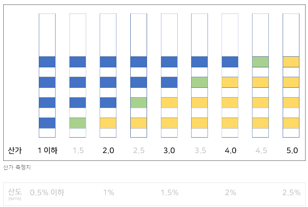
Task: Select the top yellow pad on the 5.0 strip
Action: (291, 62)
